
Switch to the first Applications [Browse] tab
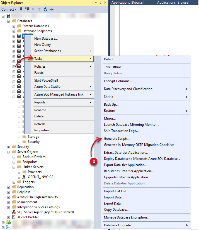[127, 3]
